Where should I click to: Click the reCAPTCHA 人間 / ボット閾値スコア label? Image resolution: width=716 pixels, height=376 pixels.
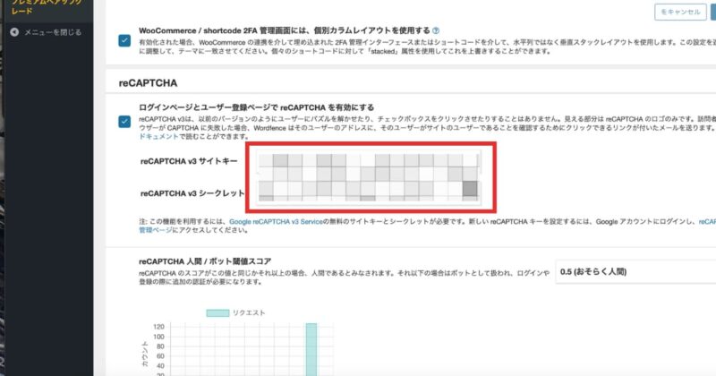(x=205, y=261)
